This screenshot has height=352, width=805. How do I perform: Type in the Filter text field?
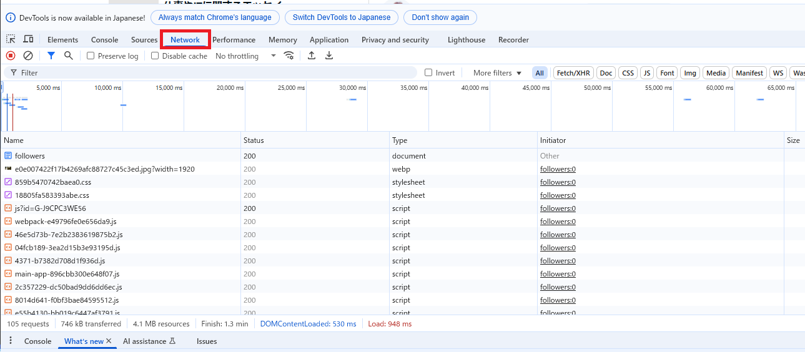click(212, 73)
